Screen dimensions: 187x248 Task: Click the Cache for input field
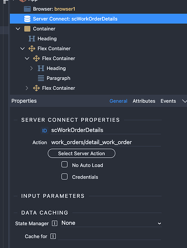(x=109, y=237)
